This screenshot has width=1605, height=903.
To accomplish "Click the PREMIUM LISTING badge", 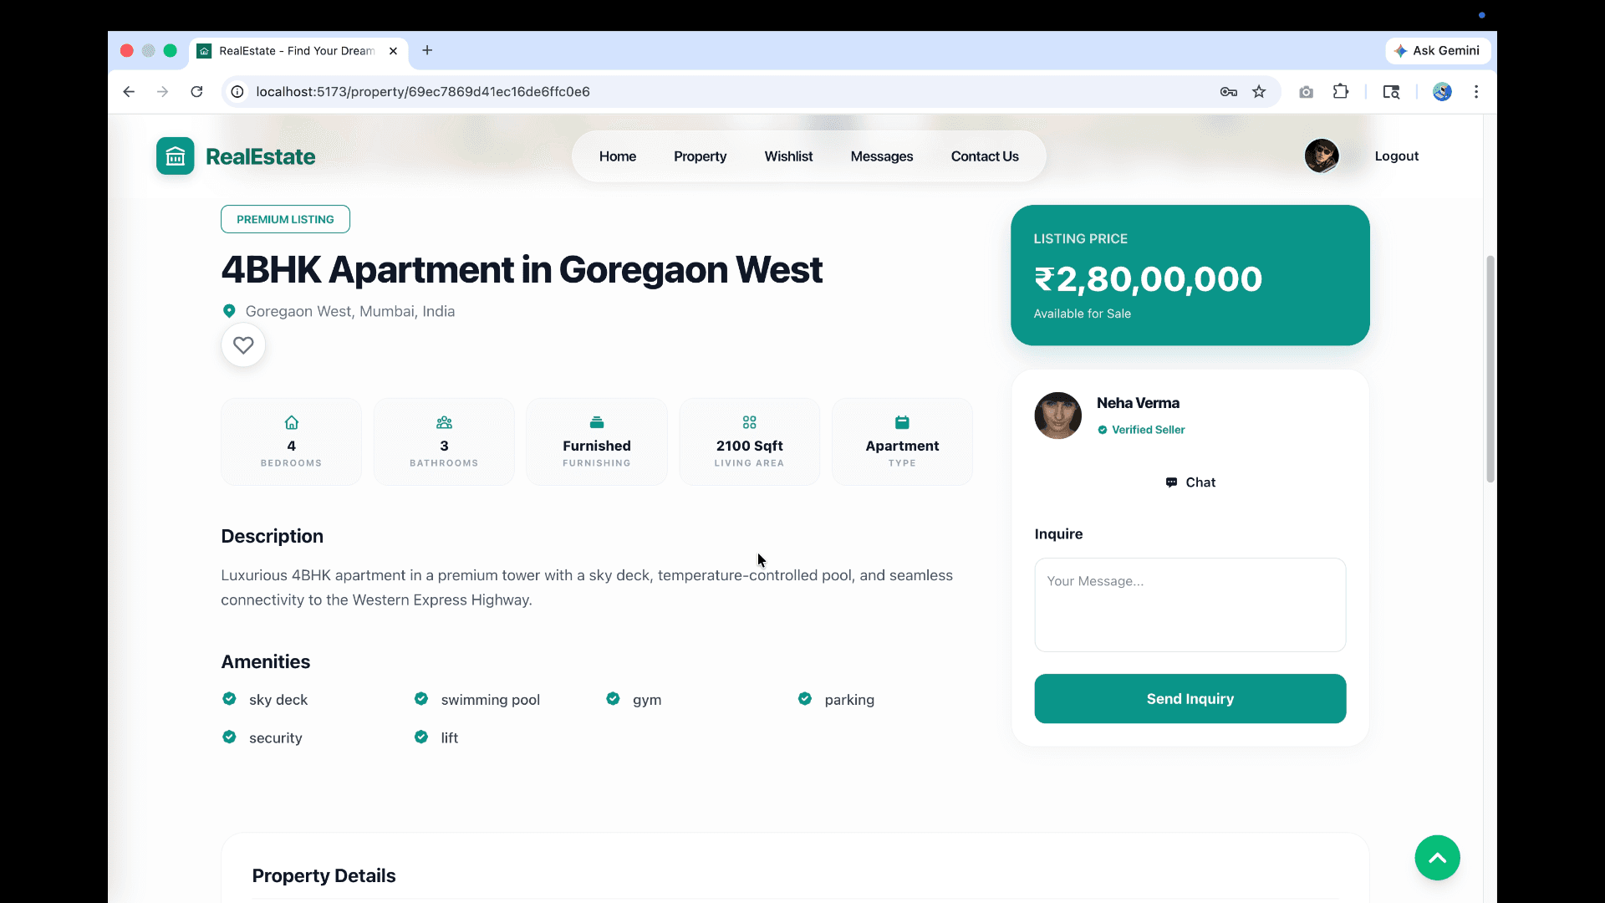I will (x=285, y=219).
